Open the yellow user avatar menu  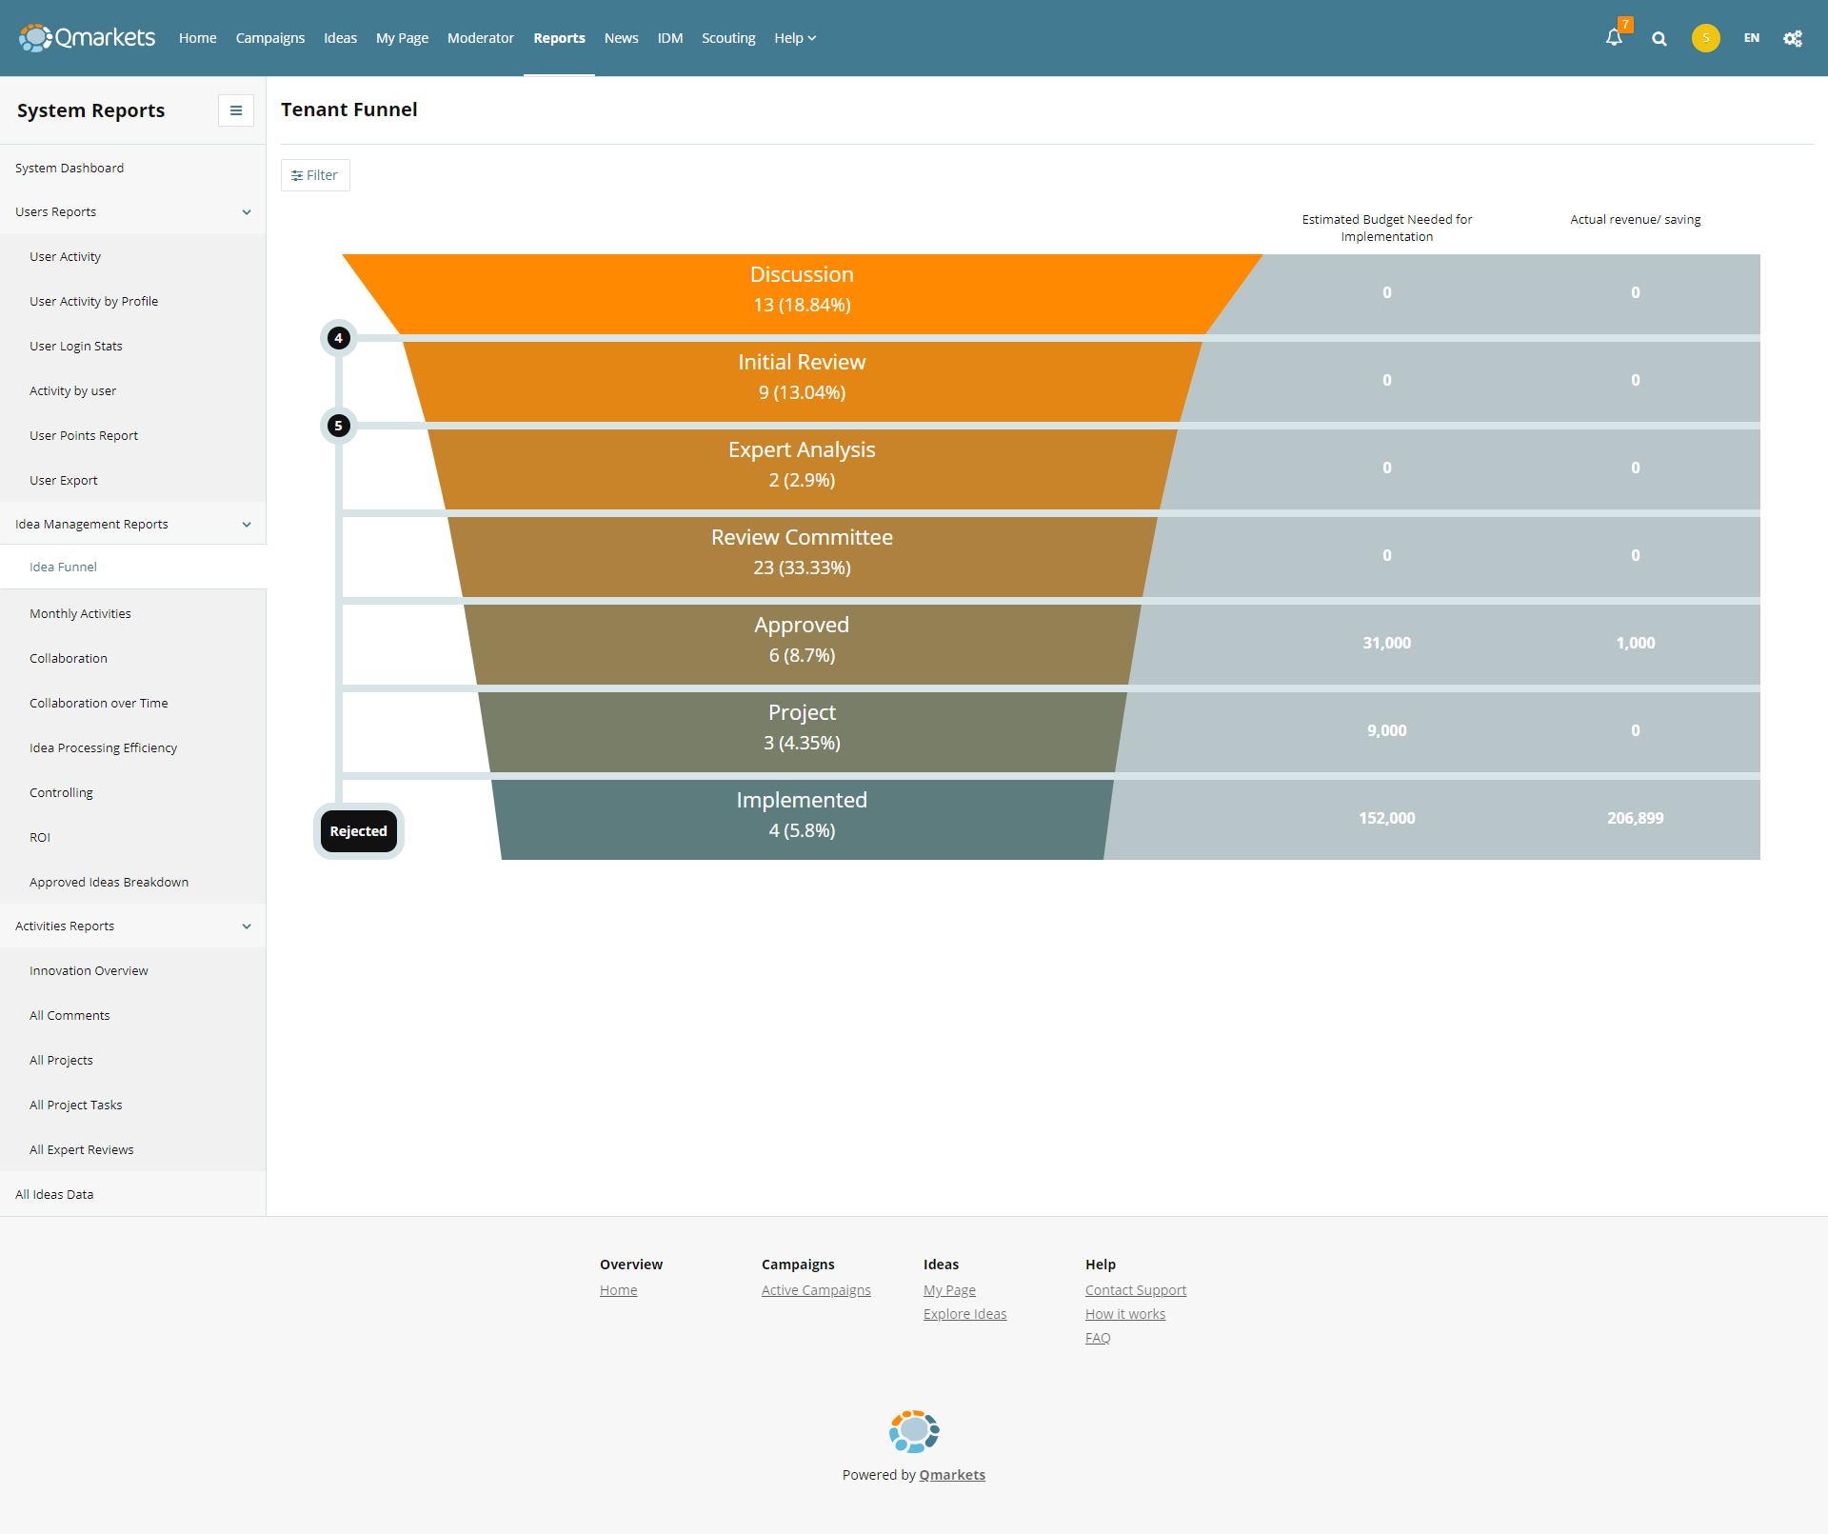[1705, 38]
